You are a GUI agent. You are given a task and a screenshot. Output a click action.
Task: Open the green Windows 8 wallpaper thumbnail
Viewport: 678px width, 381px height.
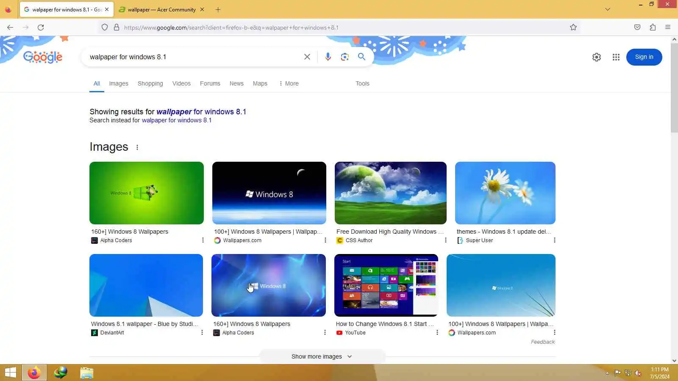click(147, 193)
